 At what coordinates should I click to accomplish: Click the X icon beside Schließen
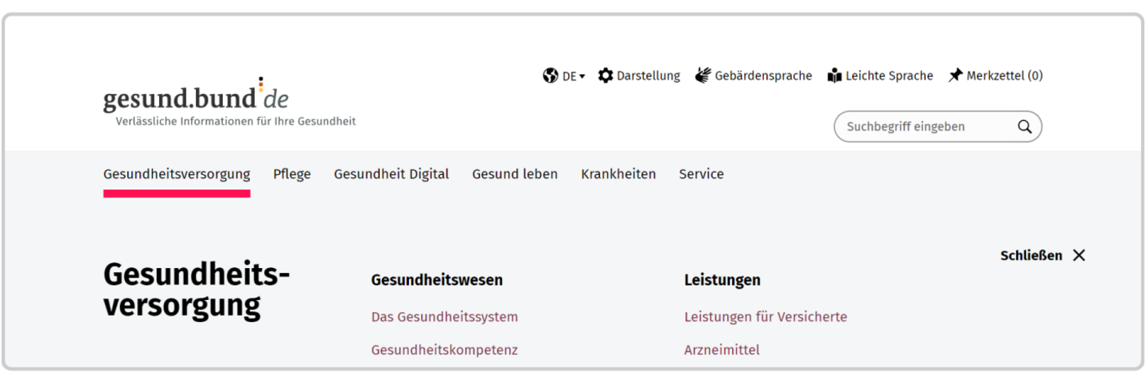(x=1078, y=255)
